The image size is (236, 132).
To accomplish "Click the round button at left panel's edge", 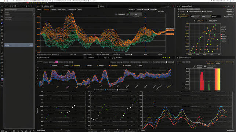I will point(34,14).
